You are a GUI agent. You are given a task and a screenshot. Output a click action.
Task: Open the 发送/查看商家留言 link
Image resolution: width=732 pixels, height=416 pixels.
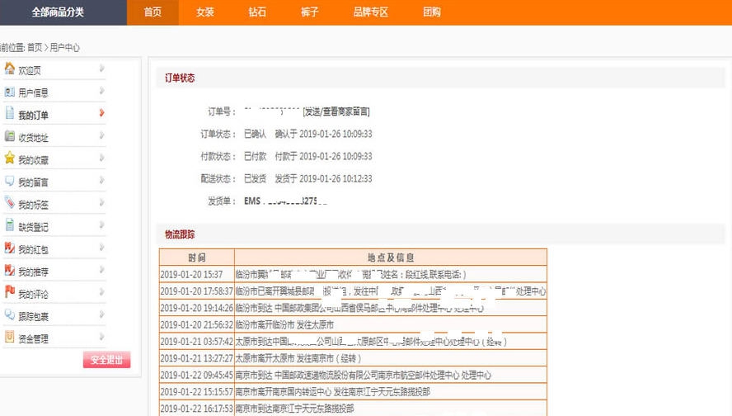click(336, 111)
